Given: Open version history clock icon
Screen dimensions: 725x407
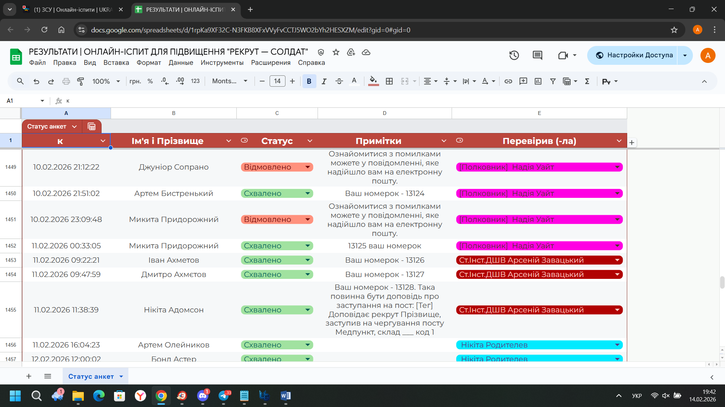Looking at the screenshot, I should (x=514, y=55).
